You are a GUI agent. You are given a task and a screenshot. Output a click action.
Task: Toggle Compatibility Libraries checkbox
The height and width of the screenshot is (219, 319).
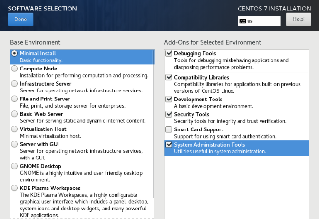tap(169, 77)
